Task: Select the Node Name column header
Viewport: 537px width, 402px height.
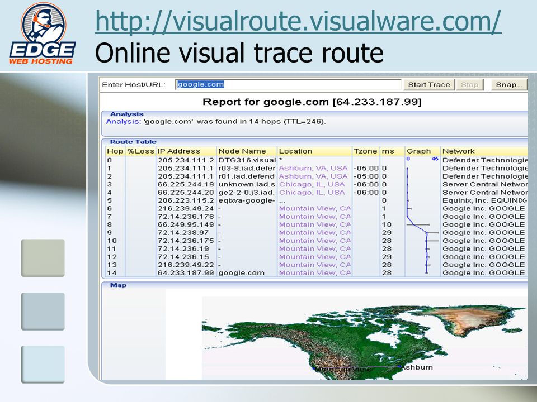Action: coord(247,151)
